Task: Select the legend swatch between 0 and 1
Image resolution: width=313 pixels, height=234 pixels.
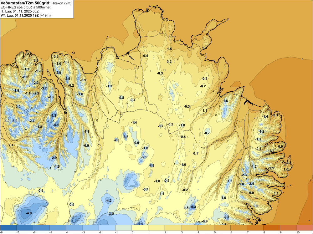Action: 140,228
